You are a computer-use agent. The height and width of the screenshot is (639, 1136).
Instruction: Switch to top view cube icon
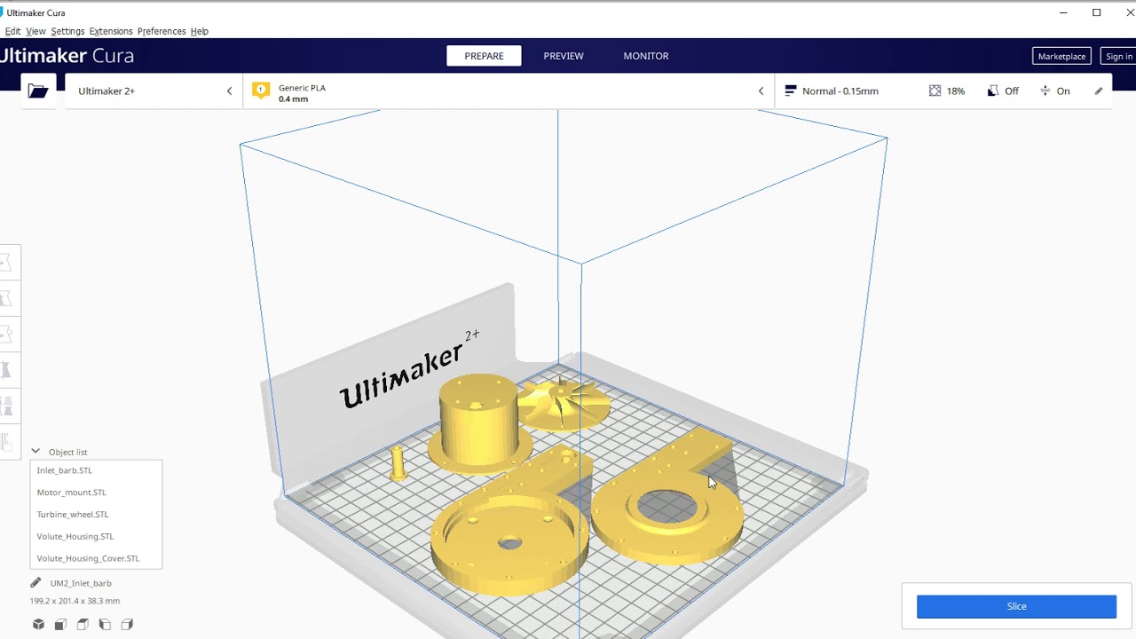(x=83, y=625)
